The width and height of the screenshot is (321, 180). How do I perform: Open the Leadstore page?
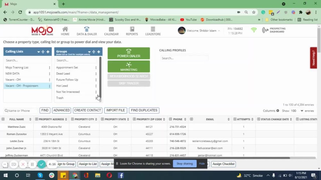click(153, 31)
